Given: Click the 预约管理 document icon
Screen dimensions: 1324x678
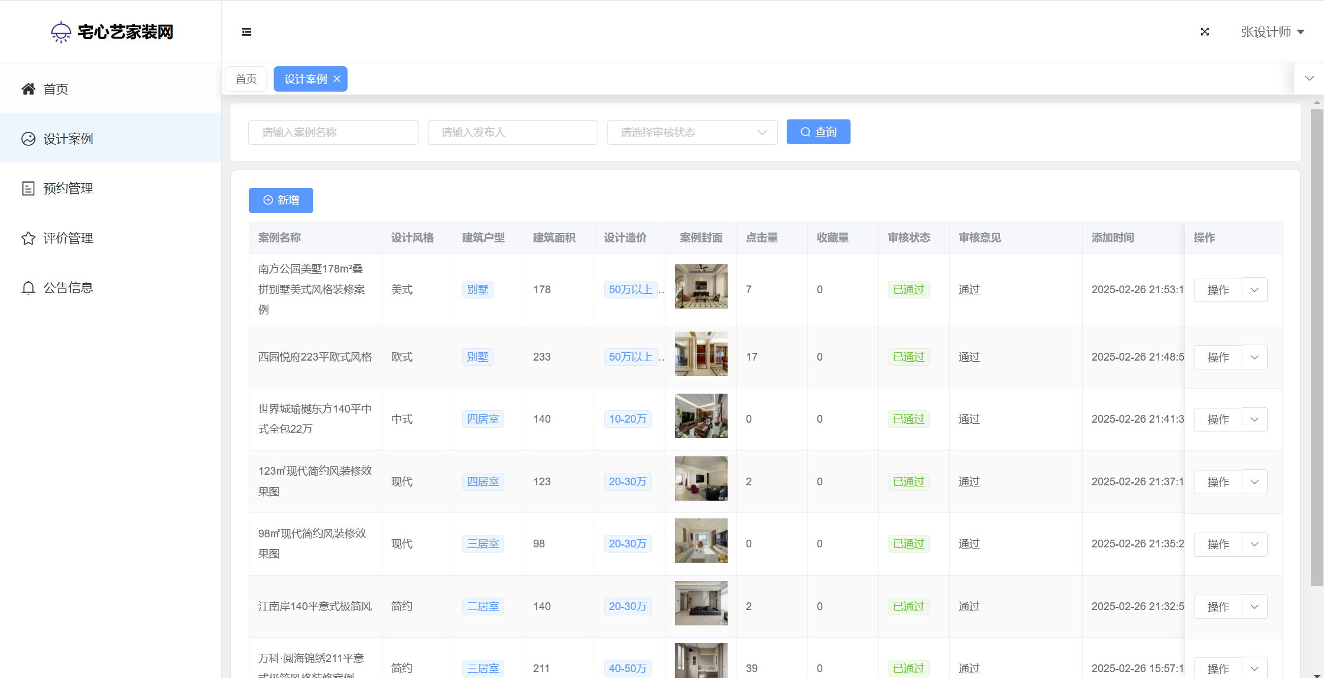Looking at the screenshot, I should pyautogui.click(x=28, y=189).
